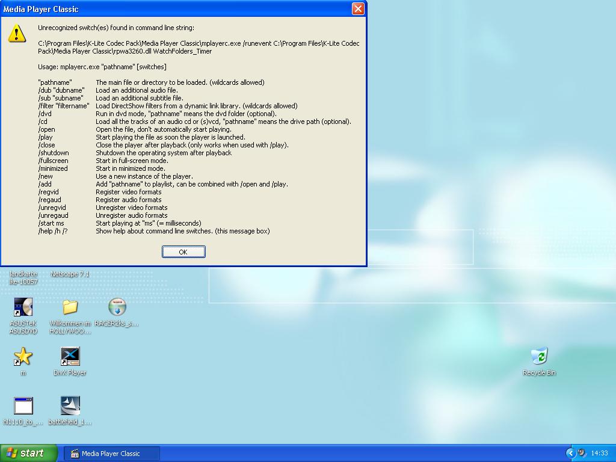Click the command line path starting "C:\Program Files"
The width and height of the screenshot is (616, 462).
(x=199, y=47)
